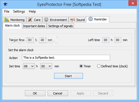
Task: Click the Care tab tools icon
Action: click(x=30, y=20)
